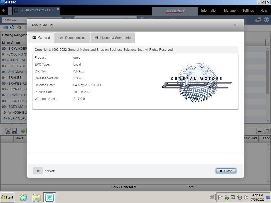Expand the new tab dropdown arrow
This screenshot has height=203, width=271.
pyautogui.click(x=10, y=11)
